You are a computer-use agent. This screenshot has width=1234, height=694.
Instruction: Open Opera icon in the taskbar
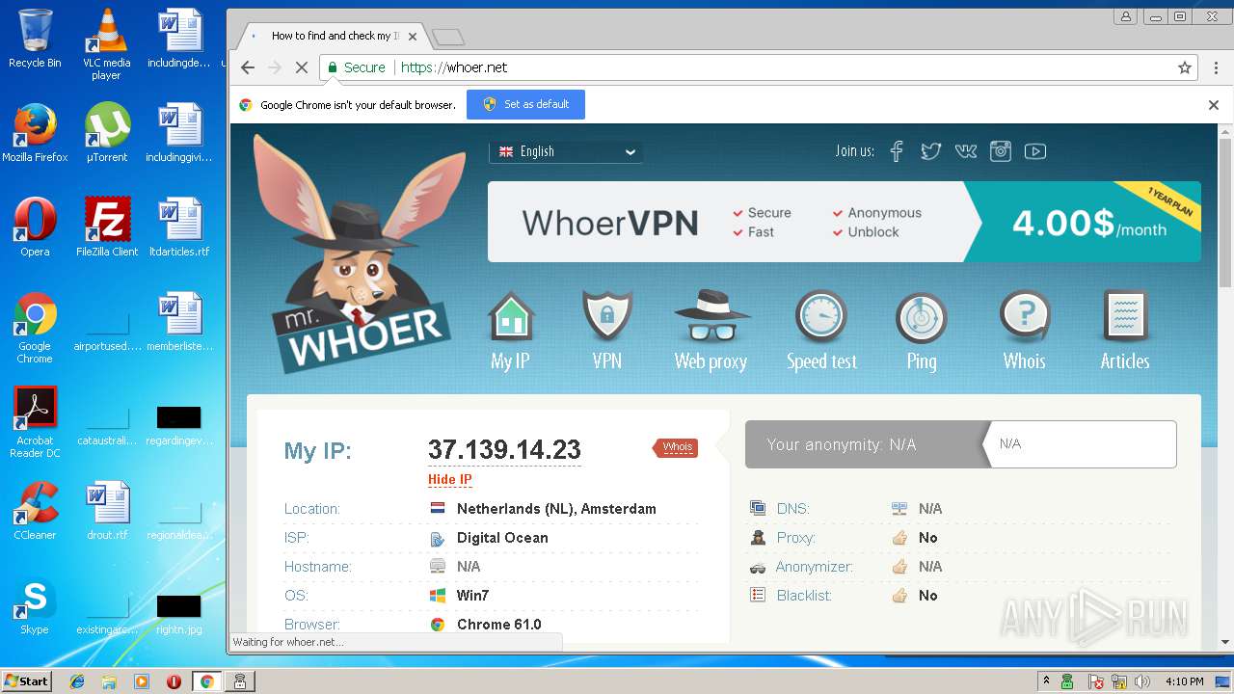pos(174,681)
